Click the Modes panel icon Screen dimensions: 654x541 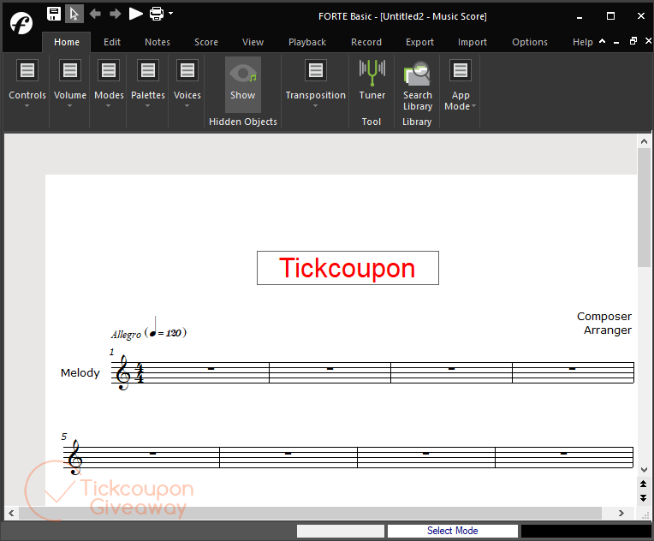tap(109, 70)
